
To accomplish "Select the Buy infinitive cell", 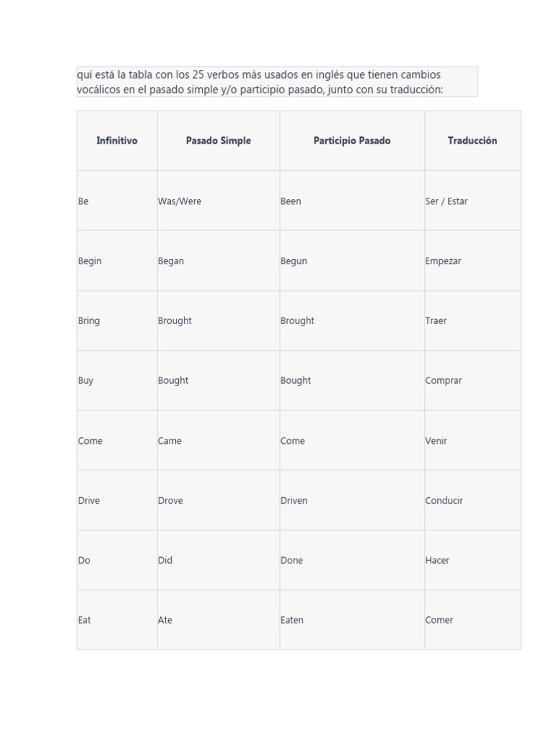I will 86,381.
